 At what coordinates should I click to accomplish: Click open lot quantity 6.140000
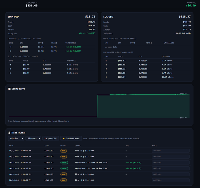24,47
